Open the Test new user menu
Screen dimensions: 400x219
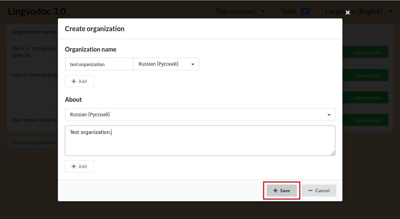pos(240,11)
